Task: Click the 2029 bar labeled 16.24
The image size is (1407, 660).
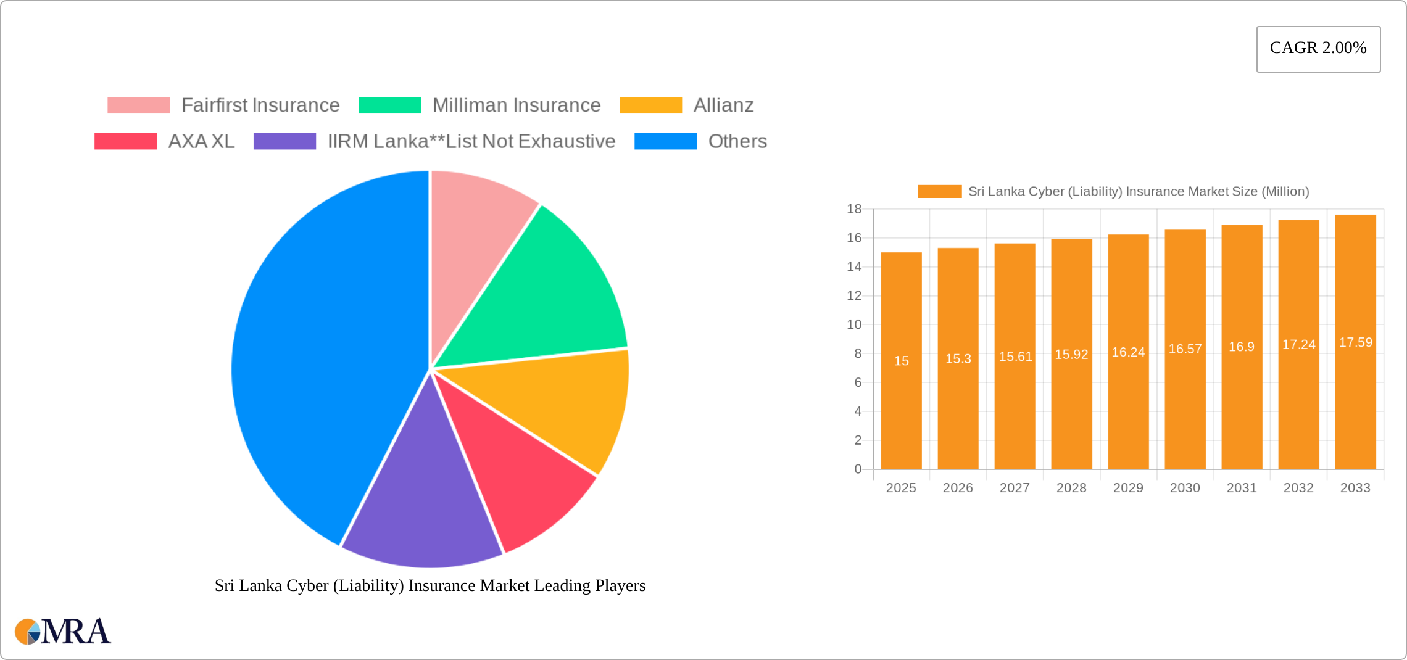Action: 1128,352
